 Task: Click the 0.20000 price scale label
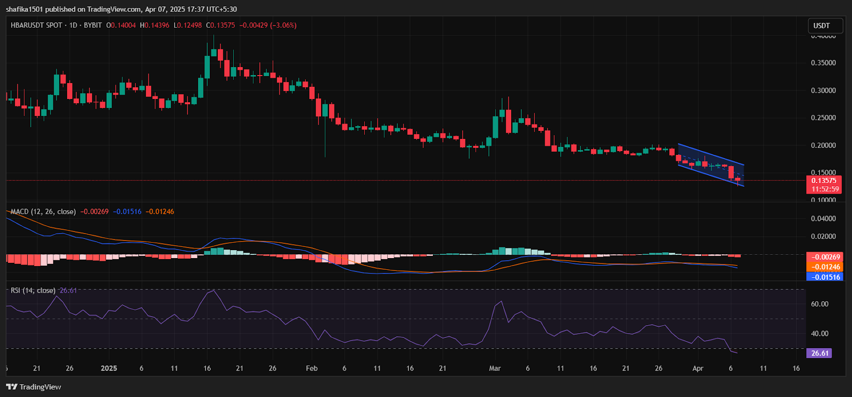(823, 145)
